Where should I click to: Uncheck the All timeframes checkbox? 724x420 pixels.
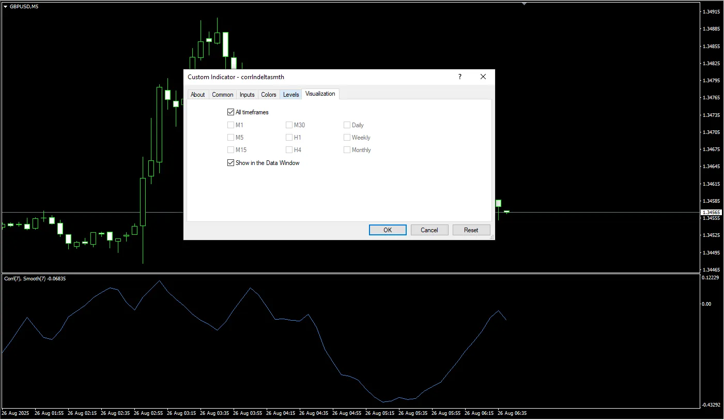click(230, 112)
